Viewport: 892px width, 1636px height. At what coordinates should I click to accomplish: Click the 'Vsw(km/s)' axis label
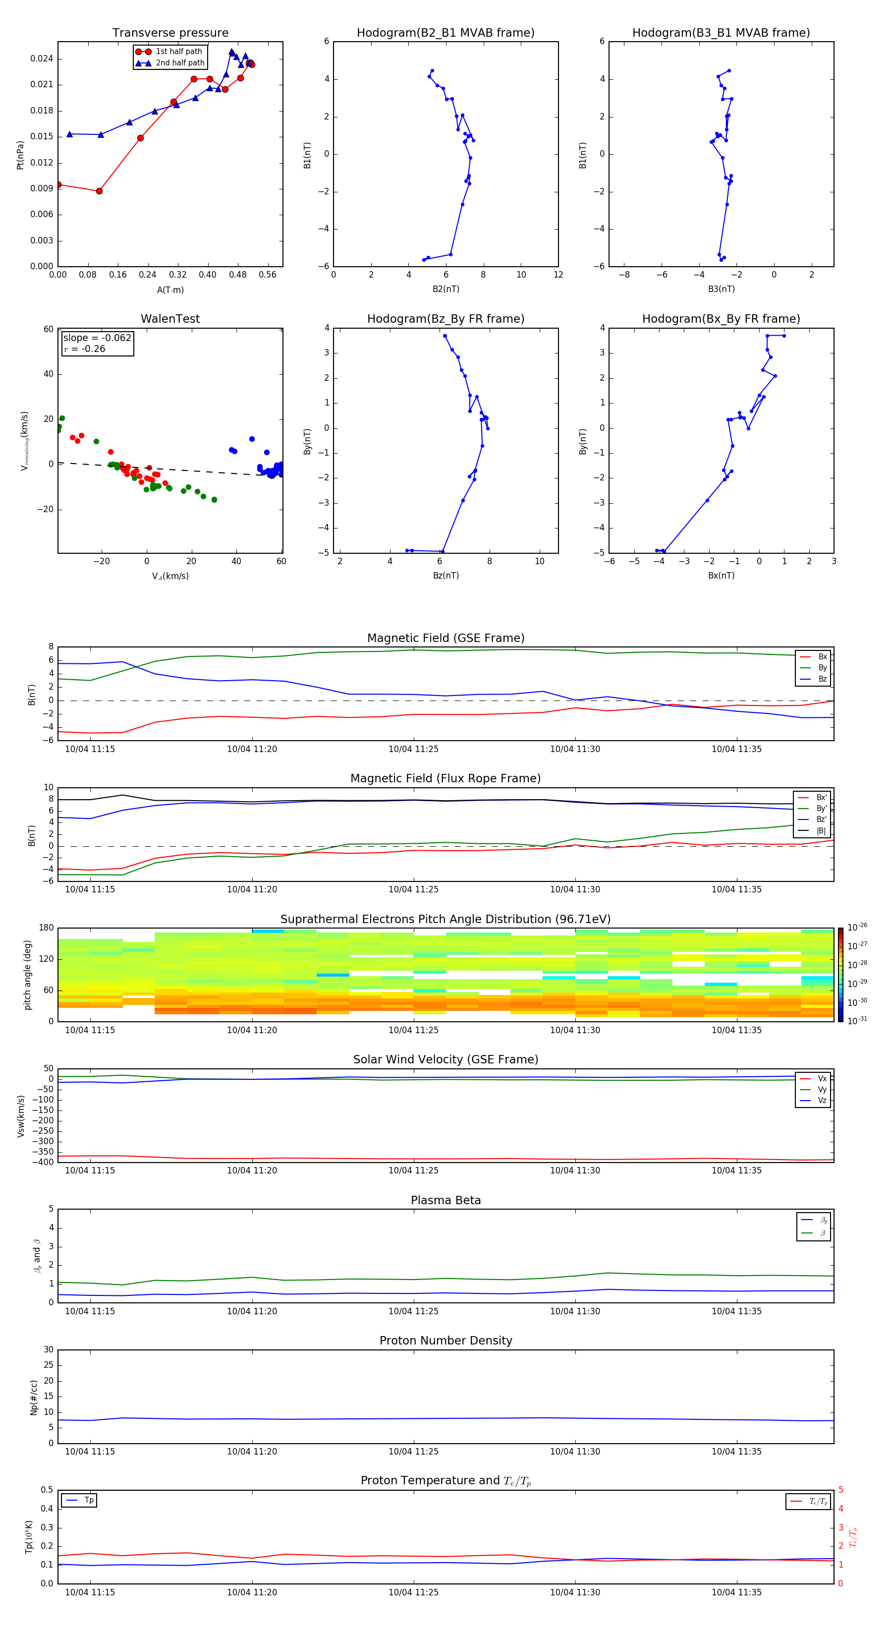pyautogui.click(x=20, y=1116)
